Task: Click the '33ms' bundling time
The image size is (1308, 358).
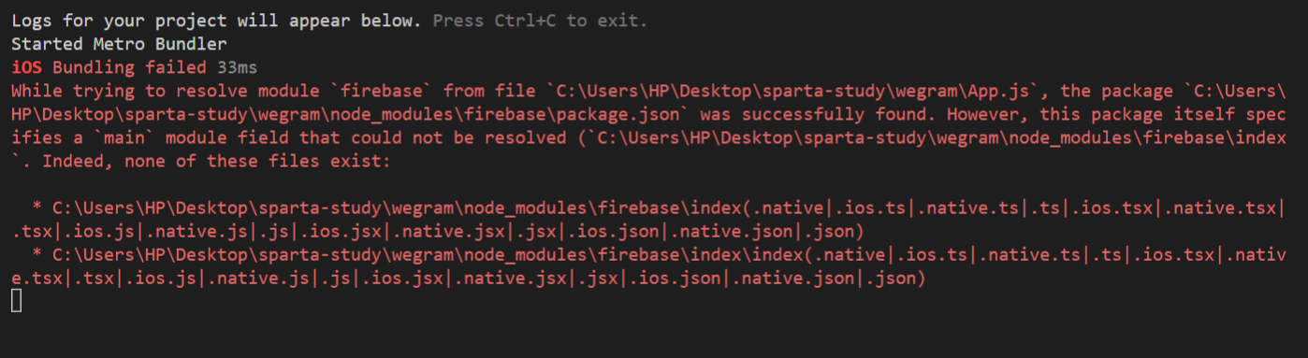Action: coord(238,67)
